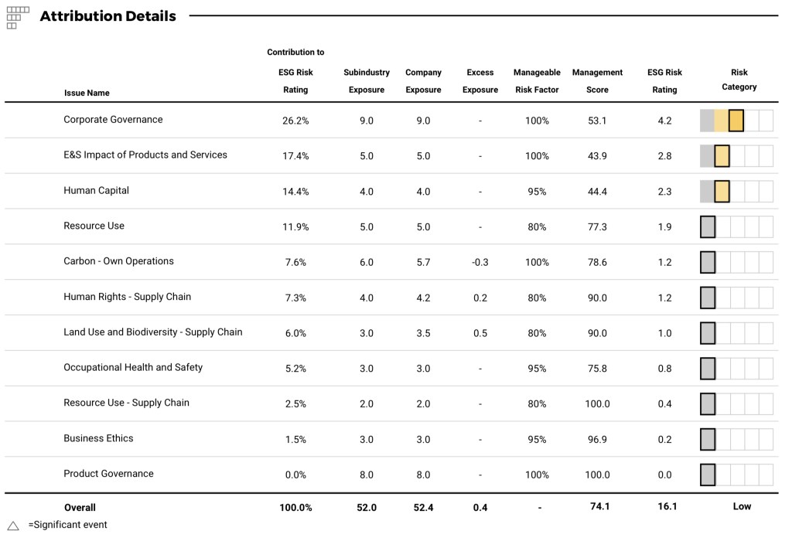Select Land Use and Biodiversity - Supply Chain
This screenshot has height=541, width=792.
[152, 332]
